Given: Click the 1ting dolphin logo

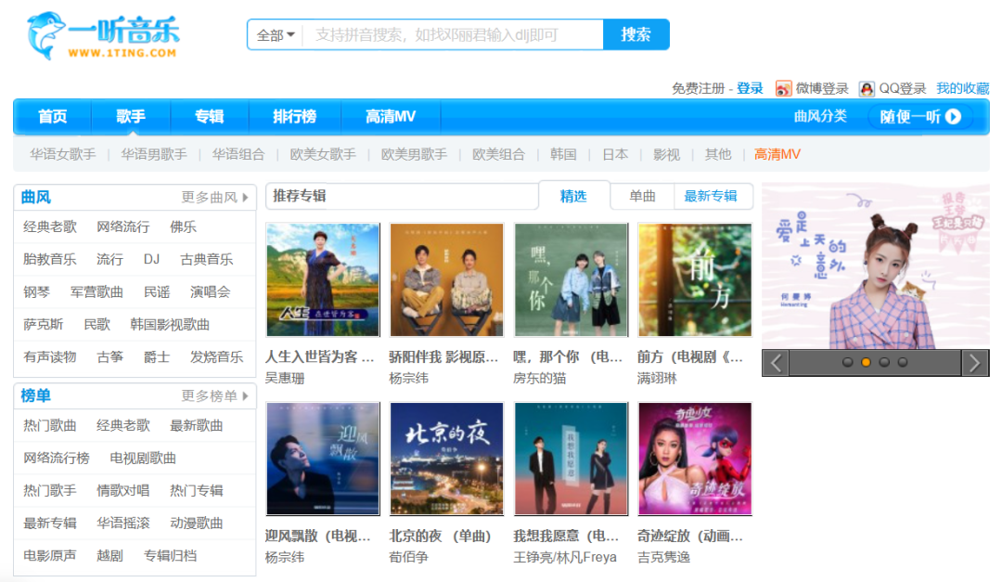Looking at the screenshot, I should pos(102,36).
